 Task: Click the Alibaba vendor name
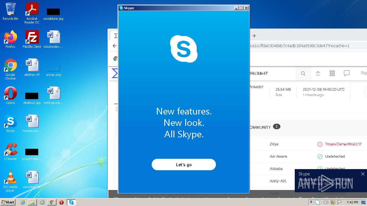(x=276, y=169)
